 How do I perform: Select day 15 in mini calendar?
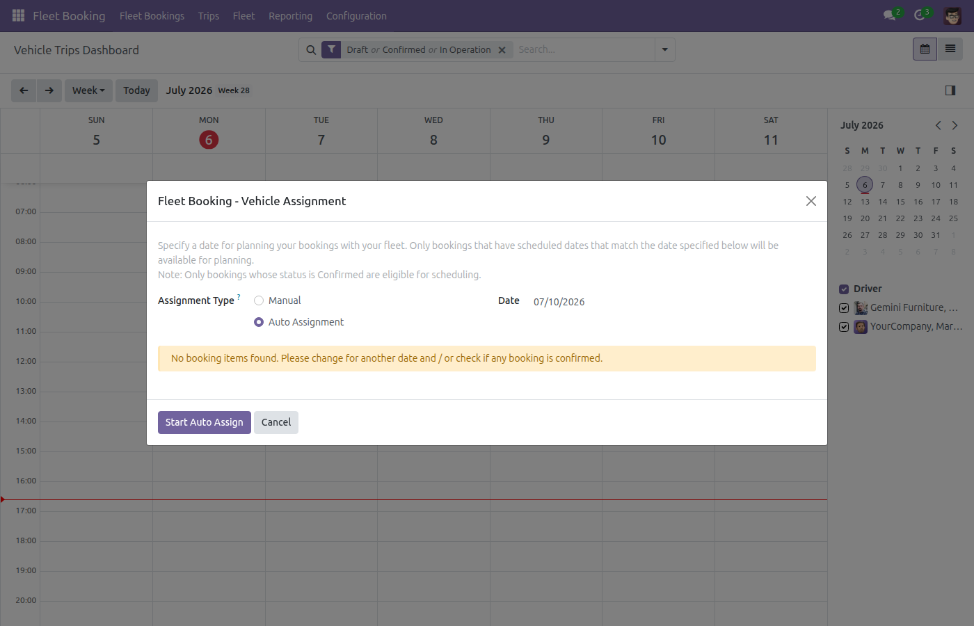click(900, 202)
